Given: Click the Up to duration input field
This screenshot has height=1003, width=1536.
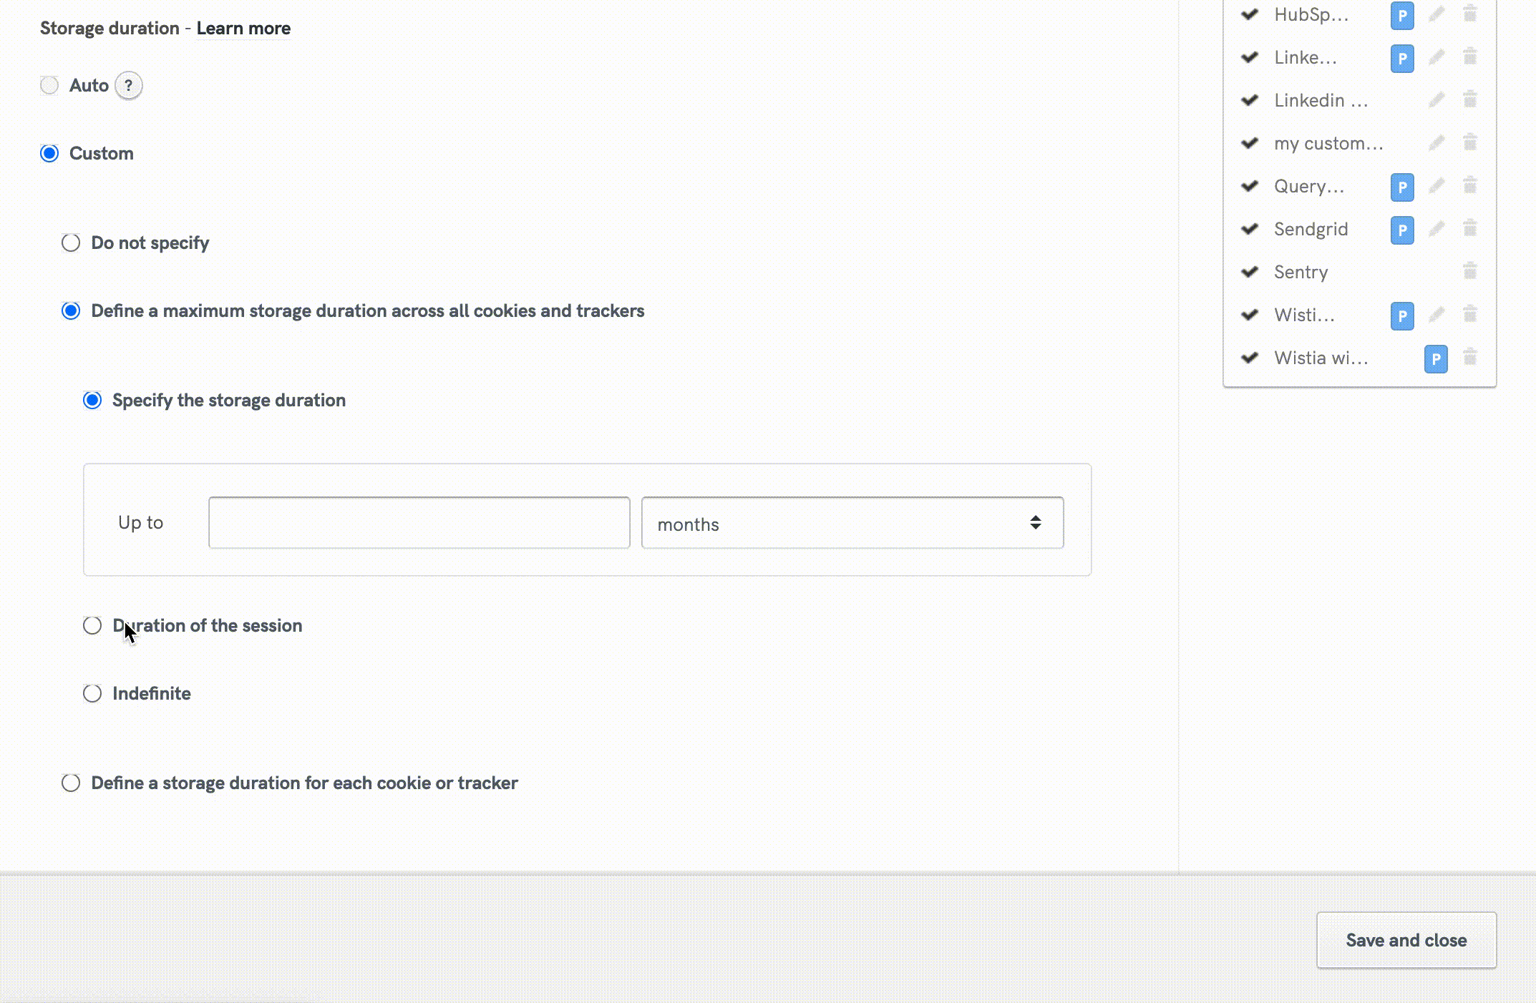Looking at the screenshot, I should 419,523.
